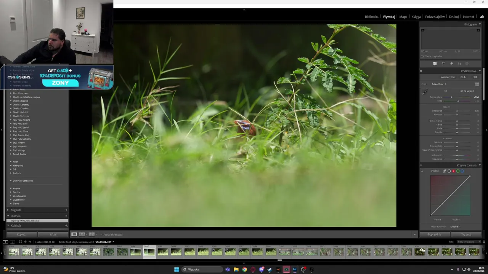
Task: Open main window display button 1
Action: pyautogui.click(x=5, y=242)
